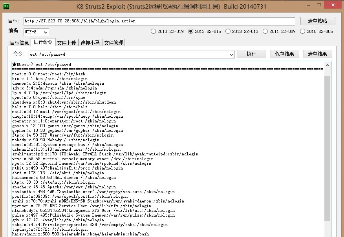Image resolution: width=344 pixels, height=237 pixels.
Task: Click the nobody:x:99:99 output line
Action: pos(56,140)
